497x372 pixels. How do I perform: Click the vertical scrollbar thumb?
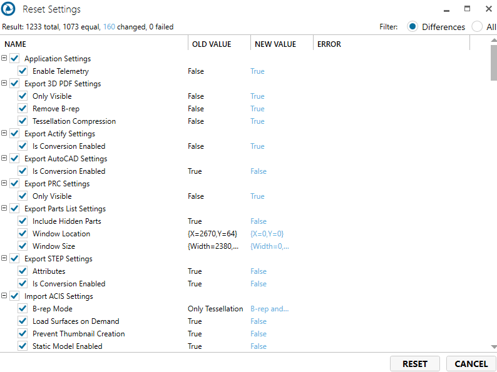point(493,63)
